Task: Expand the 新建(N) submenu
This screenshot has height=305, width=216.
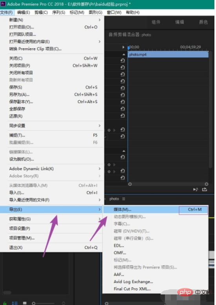Action: click(x=52, y=20)
